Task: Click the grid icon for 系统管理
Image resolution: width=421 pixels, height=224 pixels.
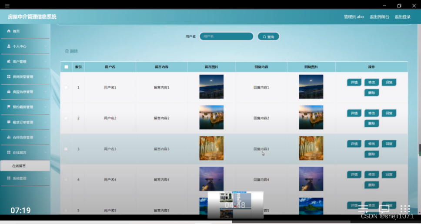Action: tap(9, 178)
